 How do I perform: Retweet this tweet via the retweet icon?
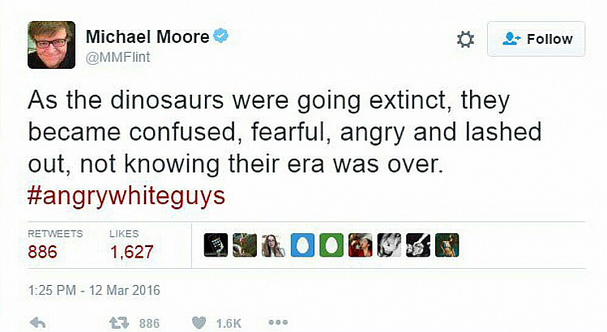click(119, 322)
